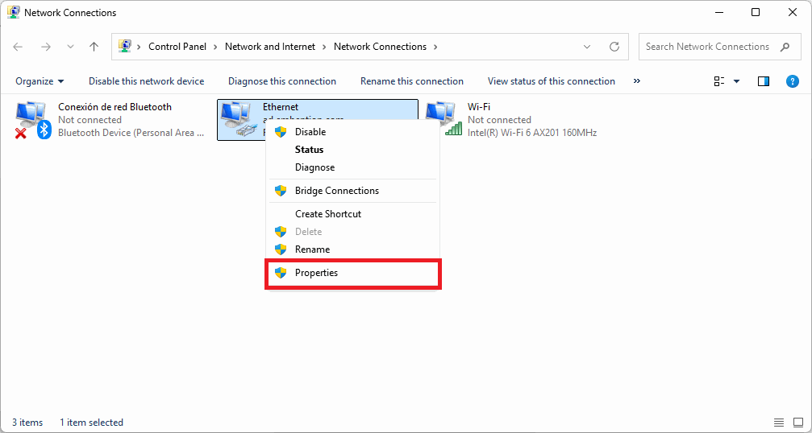Click Diagnose this connection
This screenshot has height=433, width=812.
[281, 81]
